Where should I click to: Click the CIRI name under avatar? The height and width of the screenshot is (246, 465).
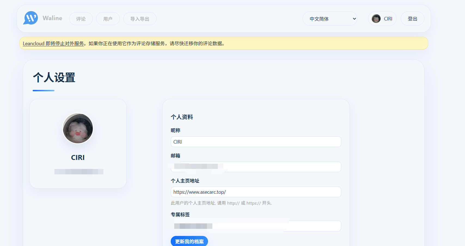coord(78,157)
